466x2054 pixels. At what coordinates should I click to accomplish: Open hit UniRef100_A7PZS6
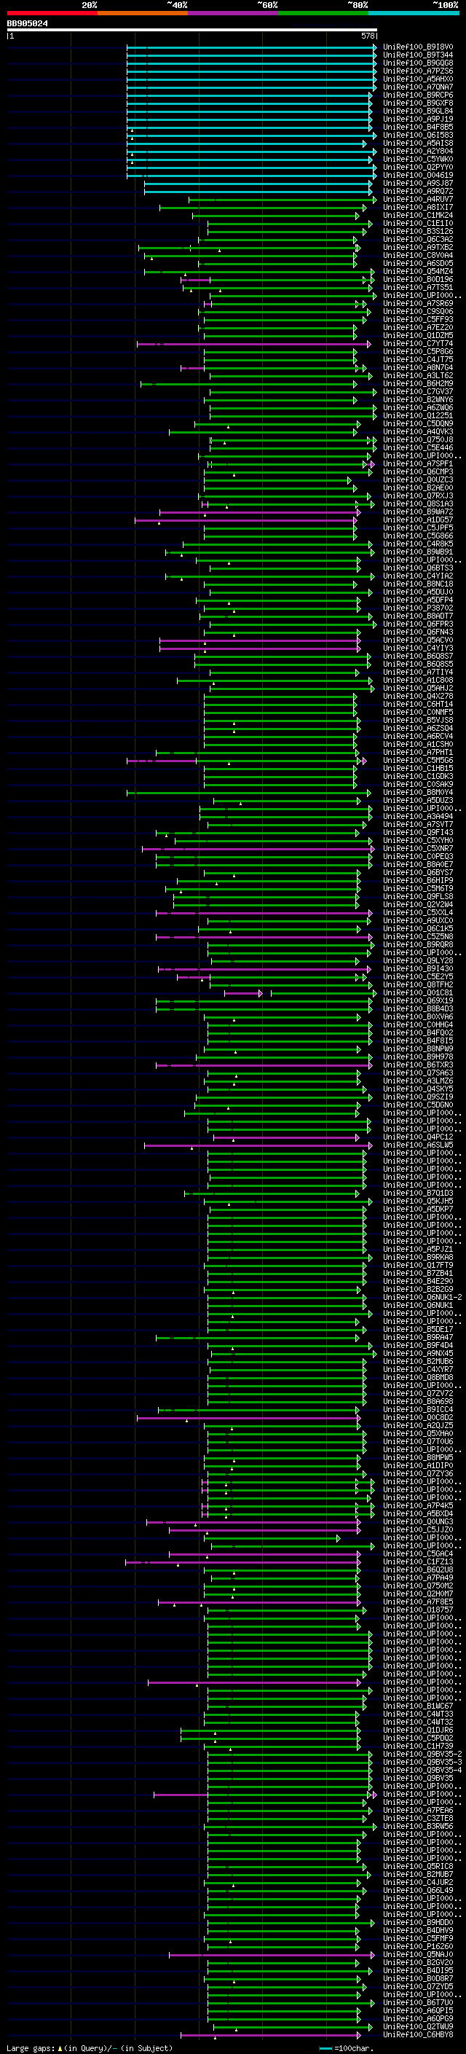coord(418,71)
